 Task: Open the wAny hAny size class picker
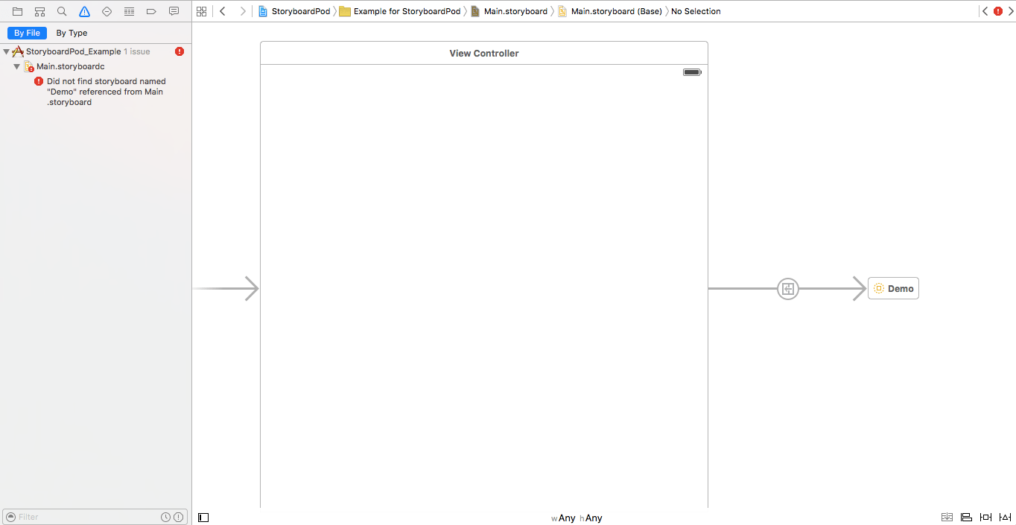[x=577, y=518]
